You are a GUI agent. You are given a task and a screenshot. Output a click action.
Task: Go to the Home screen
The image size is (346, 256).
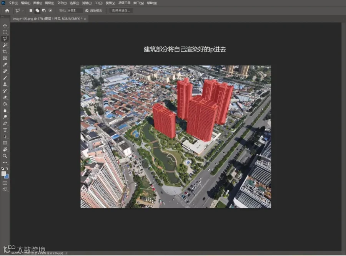coord(7,11)
